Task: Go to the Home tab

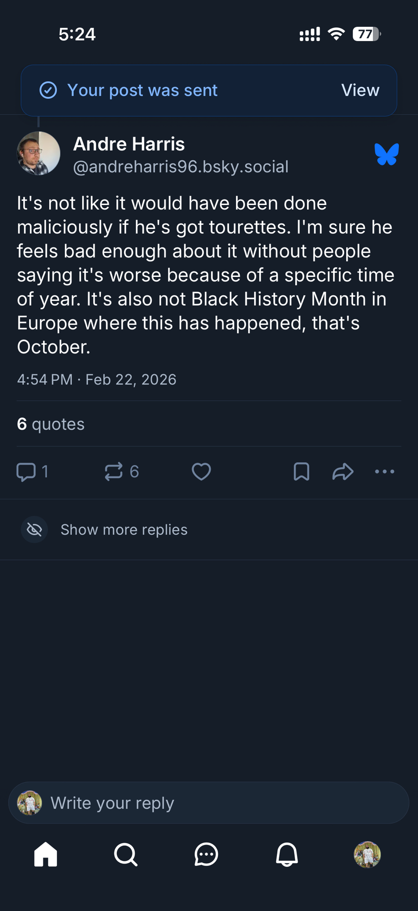Action: [46, 854]
